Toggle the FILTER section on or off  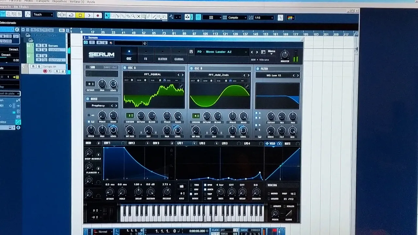(x=258, y=69)
